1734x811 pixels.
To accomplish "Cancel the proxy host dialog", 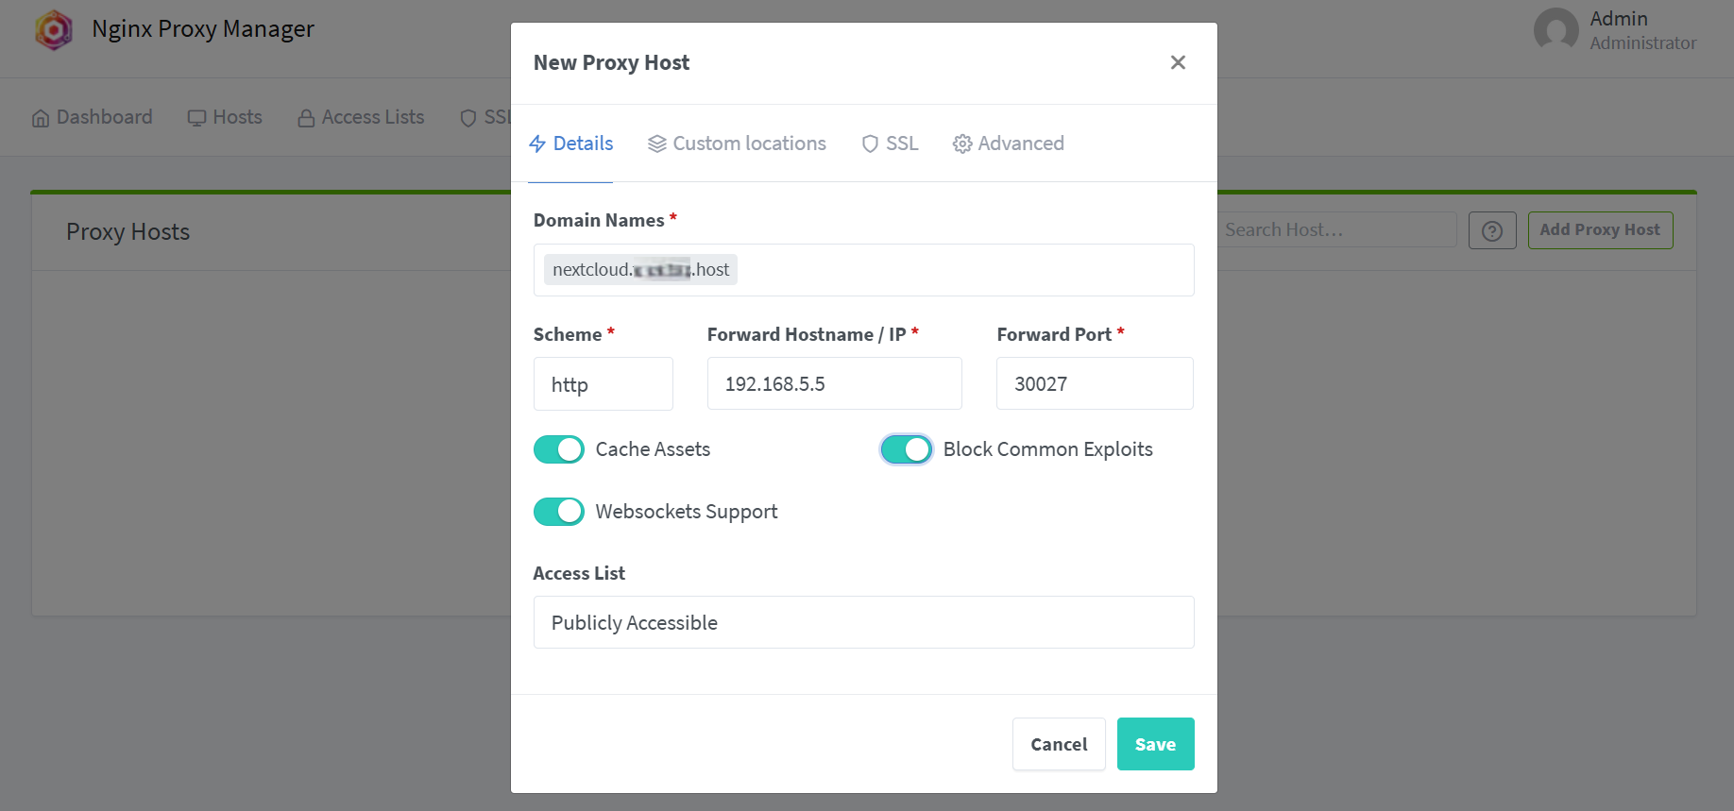I will pos(1058,744).
